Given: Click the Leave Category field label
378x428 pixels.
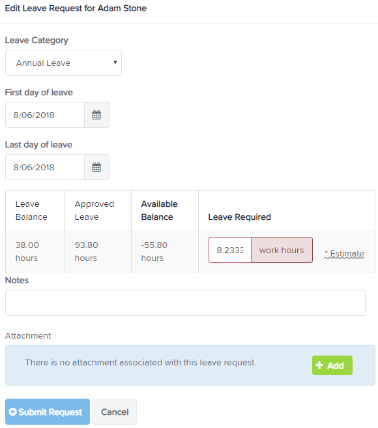Looking at the screenshot, I should 36,40.
